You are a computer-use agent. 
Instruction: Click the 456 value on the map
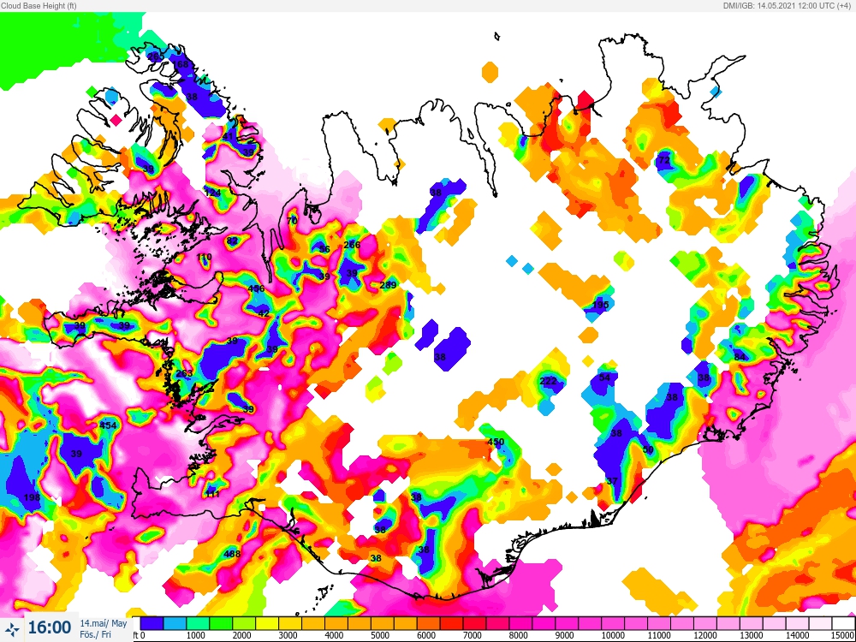click(x=256, y=288)
